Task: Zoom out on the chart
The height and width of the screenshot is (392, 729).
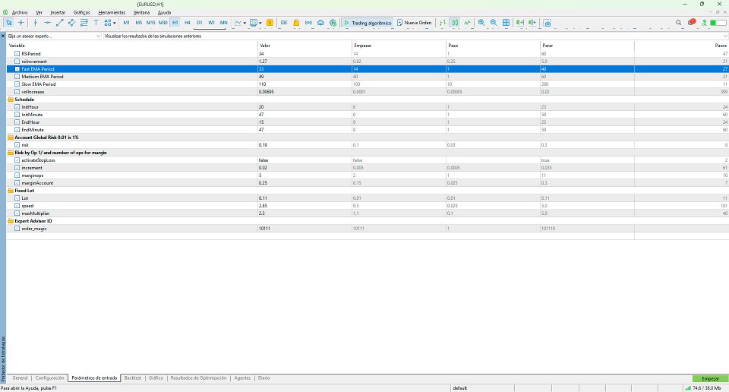Action: (x=494, y=22)
